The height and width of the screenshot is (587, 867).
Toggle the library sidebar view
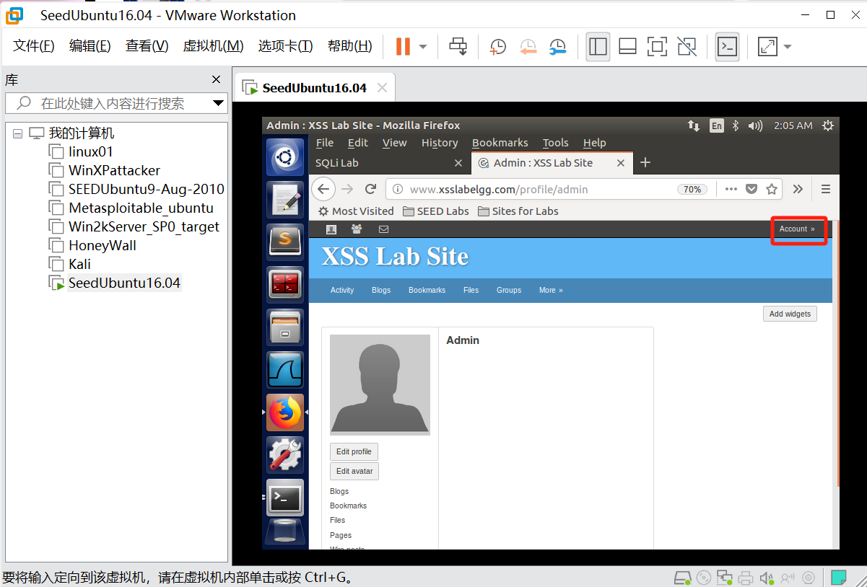point(598,47)
